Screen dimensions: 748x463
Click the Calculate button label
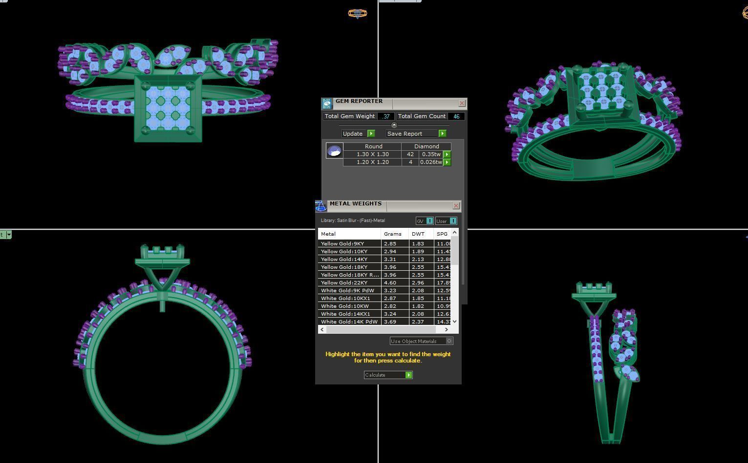click(385, 375)
